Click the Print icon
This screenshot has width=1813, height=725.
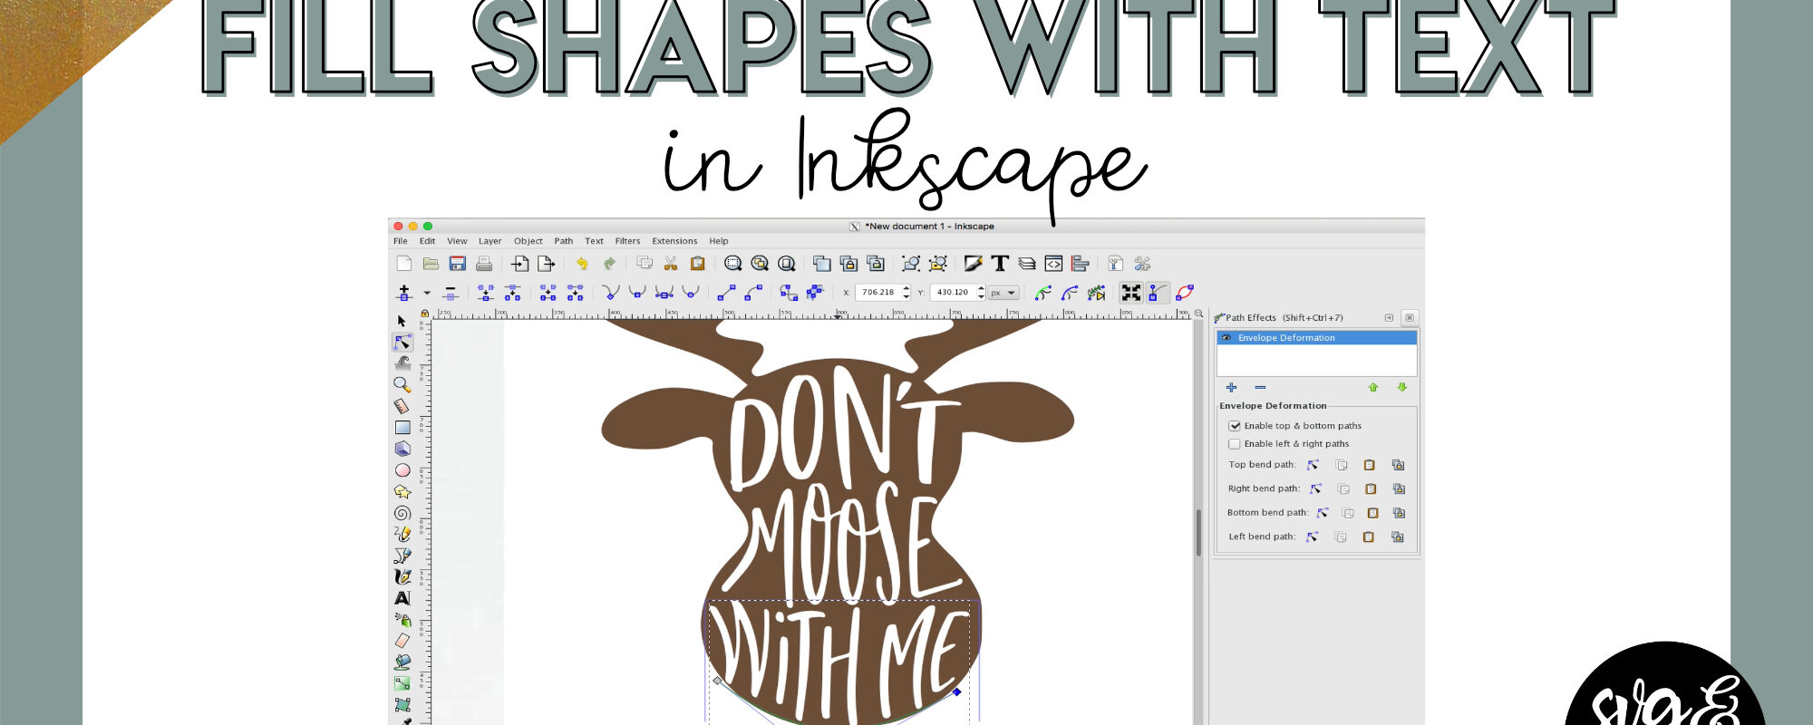pos(484,264)
